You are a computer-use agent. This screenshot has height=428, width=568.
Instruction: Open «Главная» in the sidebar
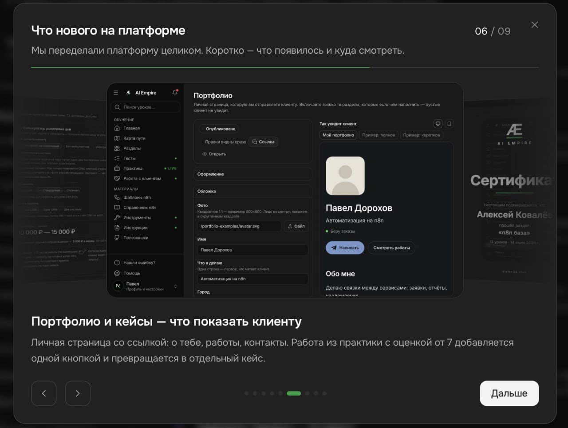click(146, 128)
